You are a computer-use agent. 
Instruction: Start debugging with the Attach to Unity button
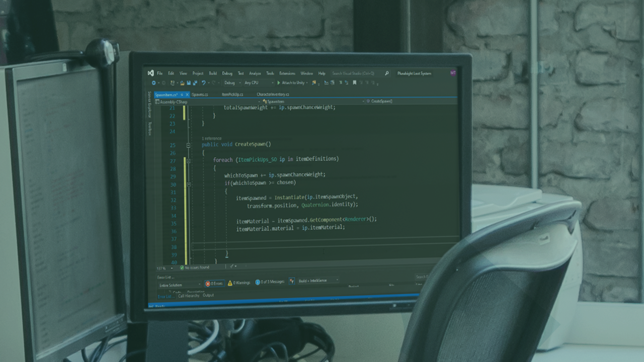click(291, 82)
